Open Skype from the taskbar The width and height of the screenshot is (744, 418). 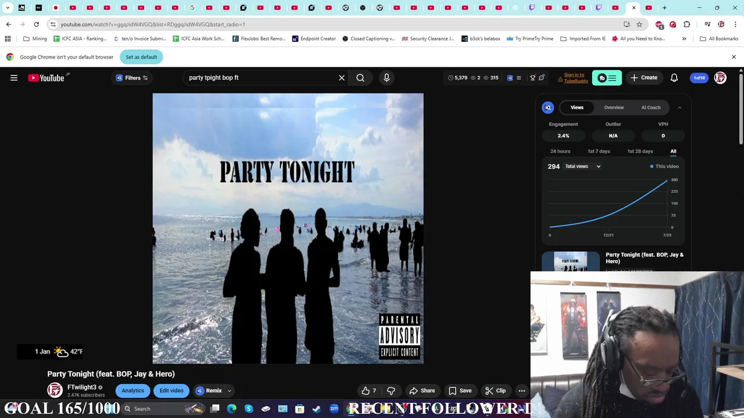pyautogui.click(x=249, y=409)
